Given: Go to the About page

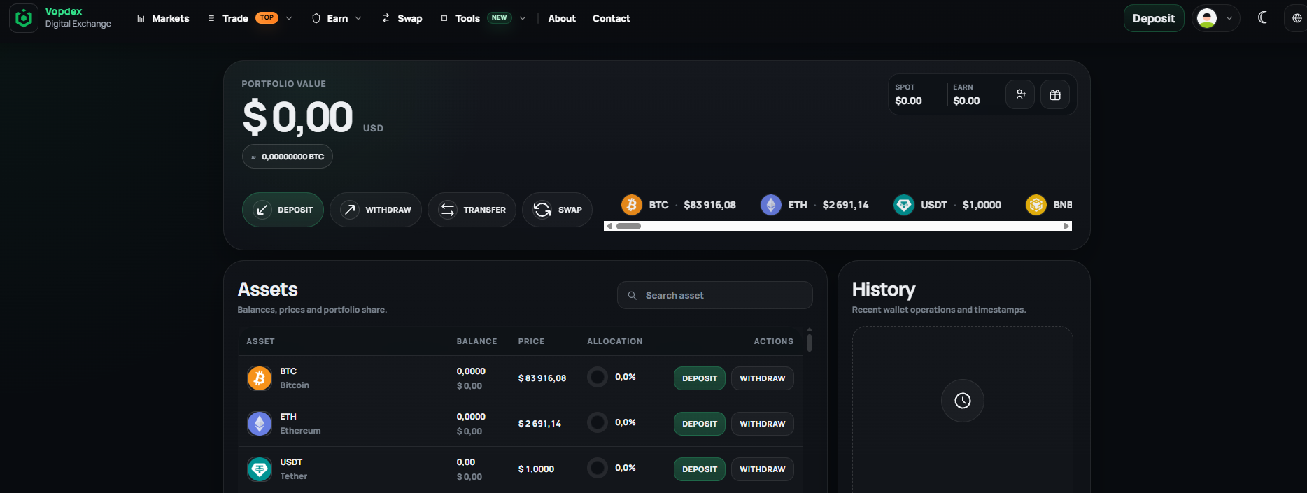Looking at the screenshot, I should [x=562, y=18].
